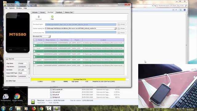Image resolution: width=197 pixels, height=111 pixels.
Task: Select QtCore4.dll file in Explorer
Action: (x=56, y=92)
